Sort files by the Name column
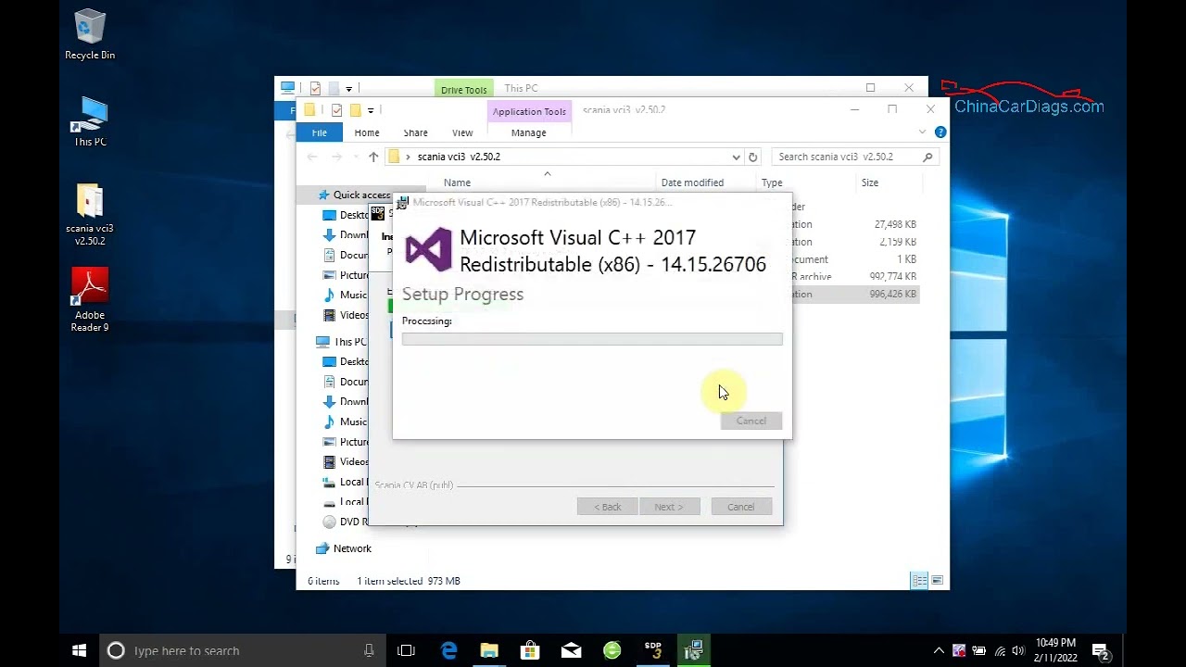 [457, 182]
